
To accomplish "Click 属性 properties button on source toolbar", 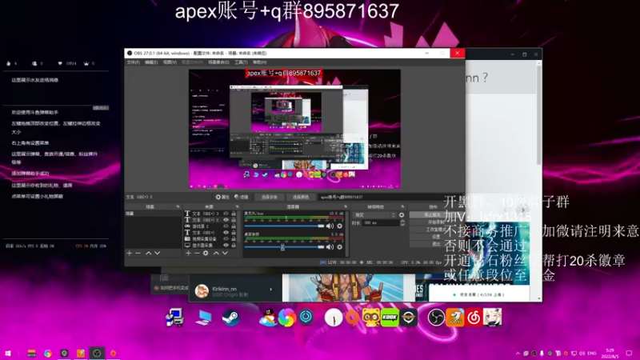I will [222, 197].
